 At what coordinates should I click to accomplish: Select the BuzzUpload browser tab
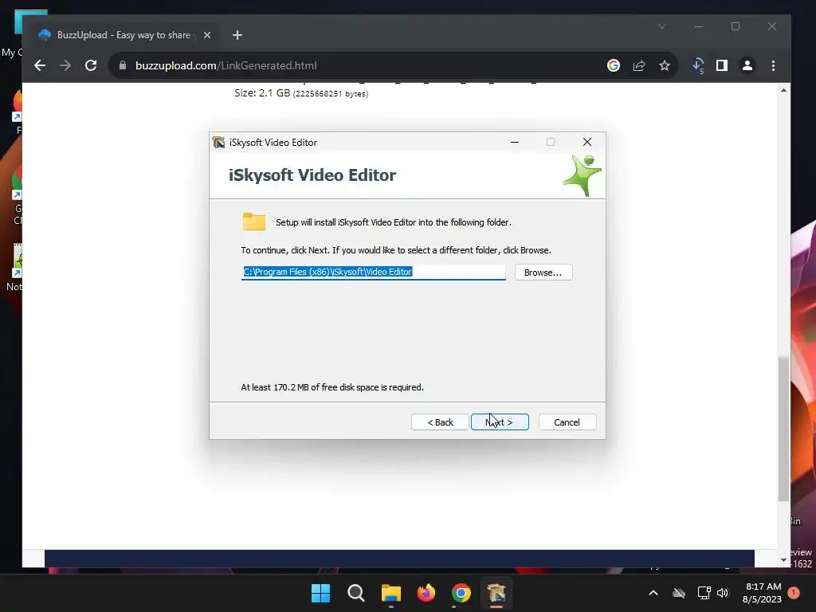coord(124,35)
